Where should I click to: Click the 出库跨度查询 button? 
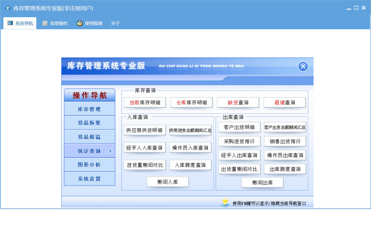[285, 169]
